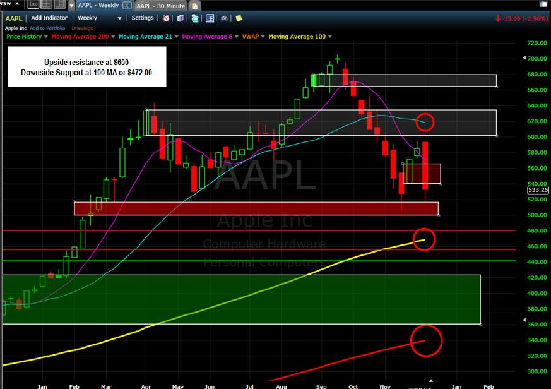The height and width of the screenshot is (389, 551).
Task: Select the split-pane layout icon next to the grid icon
Action: click(60, 4)
